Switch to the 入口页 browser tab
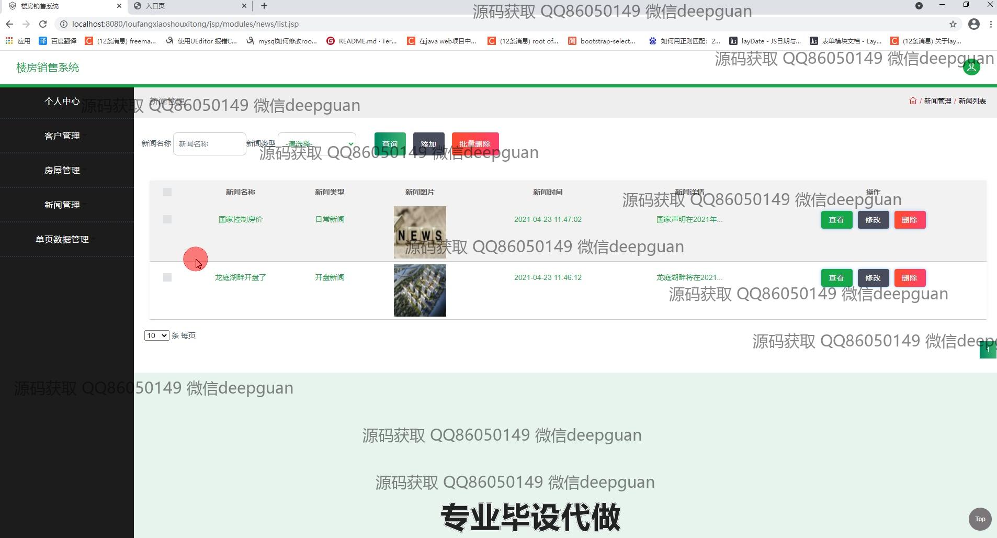 click(x=188, y=6)
